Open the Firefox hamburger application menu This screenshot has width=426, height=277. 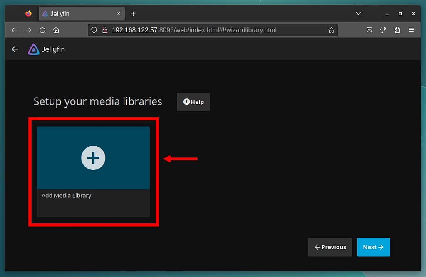[x=411, y=30]
